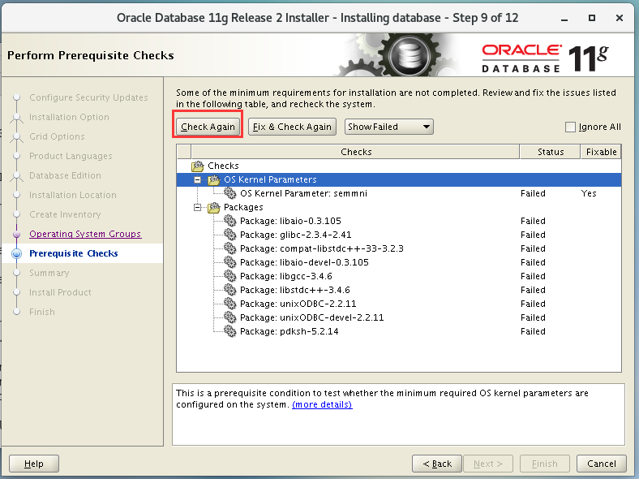The width and height of the screenshot is (639, 479).
Task: Select row Package: glibc-2.3.4-2.41
Action: (x=399, y=235)
